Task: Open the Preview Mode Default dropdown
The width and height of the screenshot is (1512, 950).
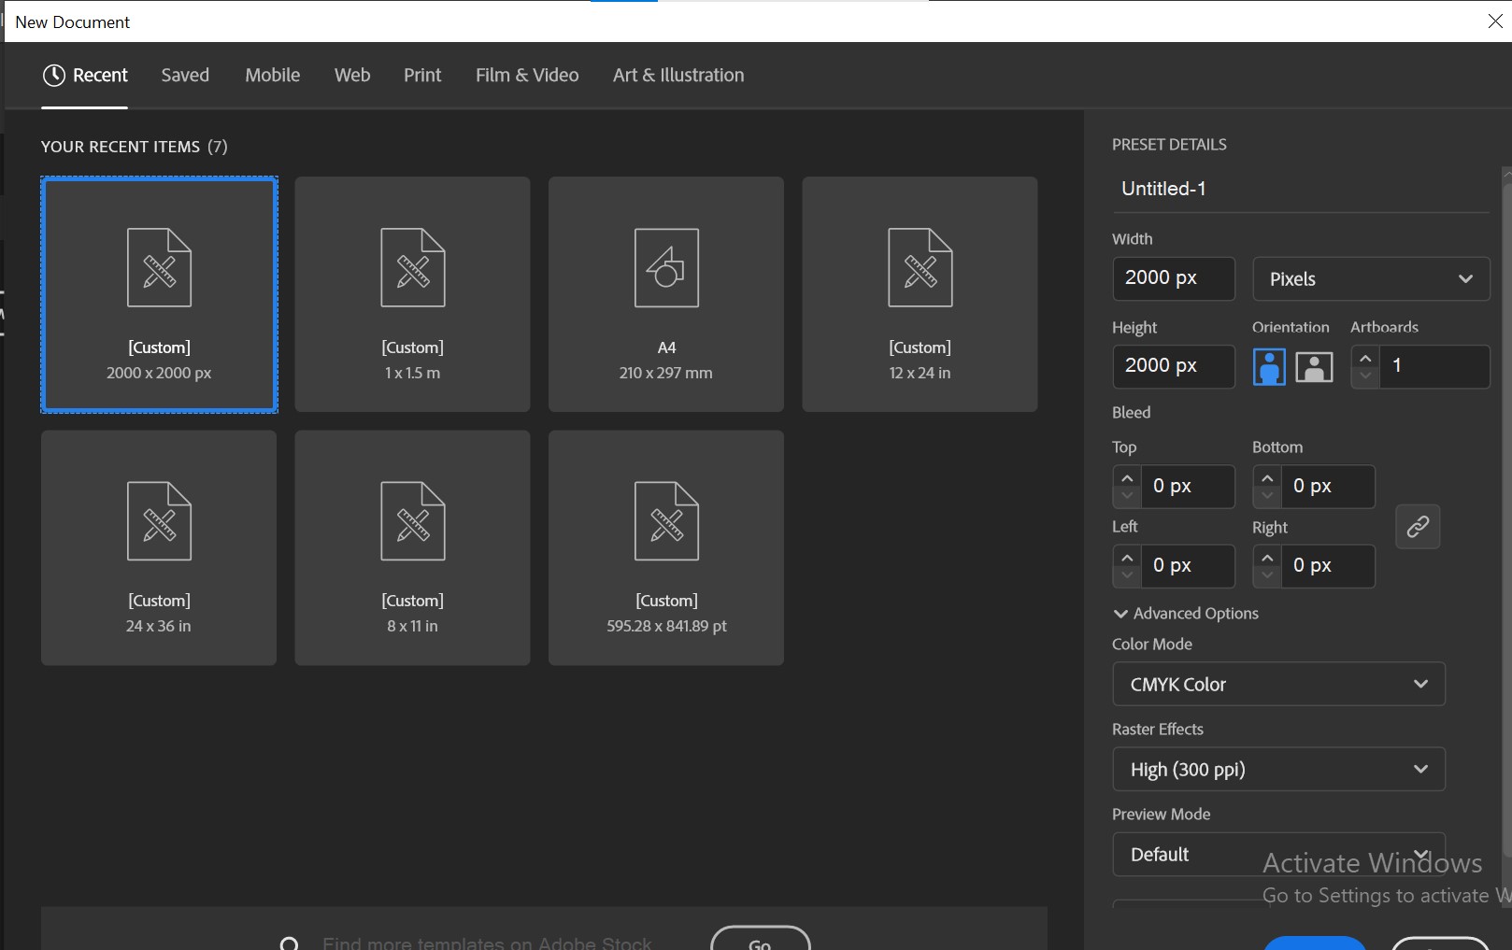Action: [1278, 855]
